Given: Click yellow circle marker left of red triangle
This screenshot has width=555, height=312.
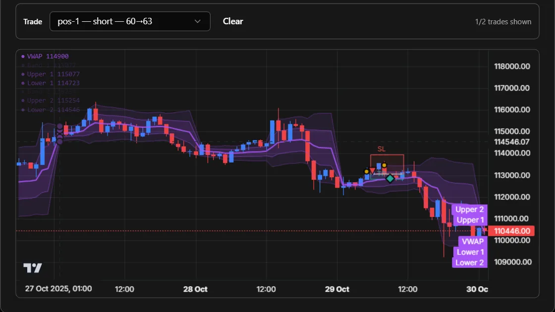Looking at the screenshot, I should tap(367, 171).
